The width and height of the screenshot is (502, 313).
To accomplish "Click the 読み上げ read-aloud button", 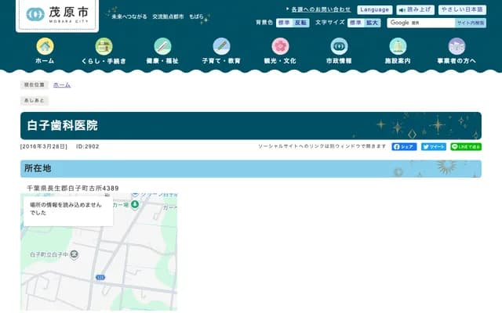I will (415, 9).
